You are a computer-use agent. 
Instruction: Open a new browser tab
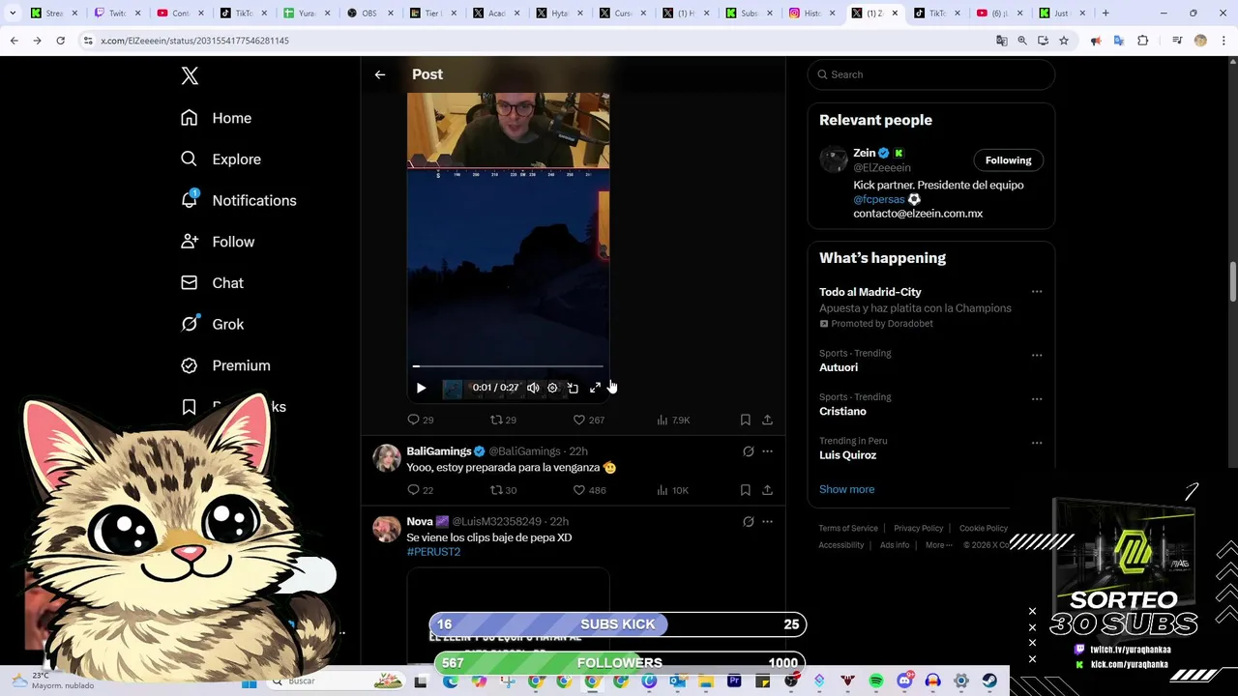click(1105, 14)
